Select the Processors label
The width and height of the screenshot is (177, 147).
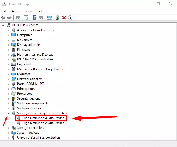tap(25, 94)
